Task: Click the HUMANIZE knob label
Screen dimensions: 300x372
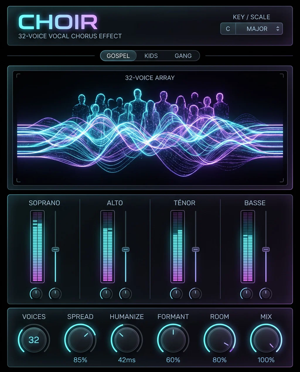Action: point(126,317)
